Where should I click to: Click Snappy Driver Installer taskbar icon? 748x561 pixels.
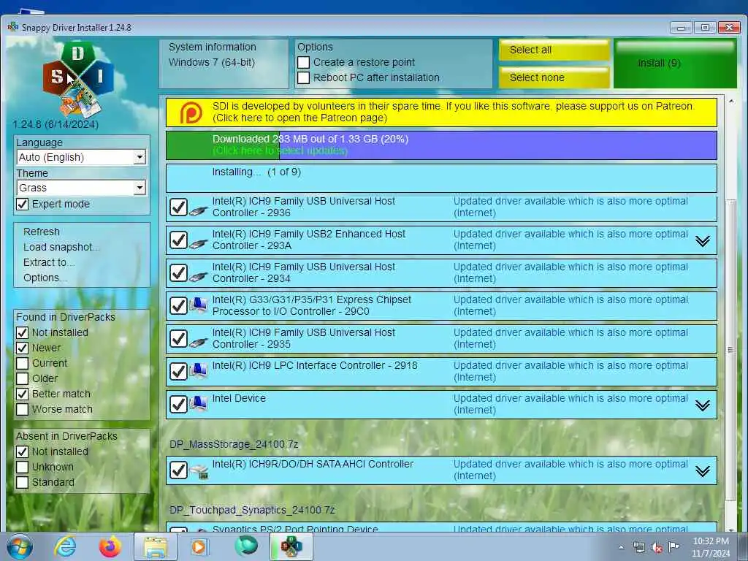coord(291,546)
